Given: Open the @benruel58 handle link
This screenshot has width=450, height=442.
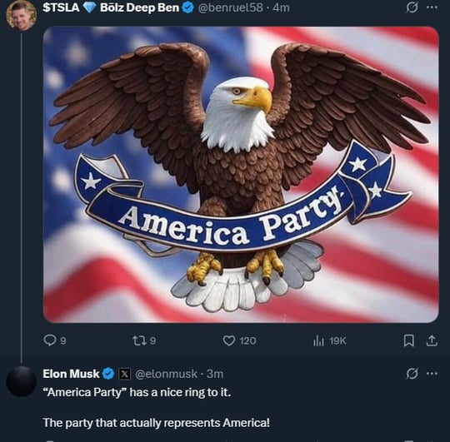Looking at the screenshot, I should coord(231,7).
